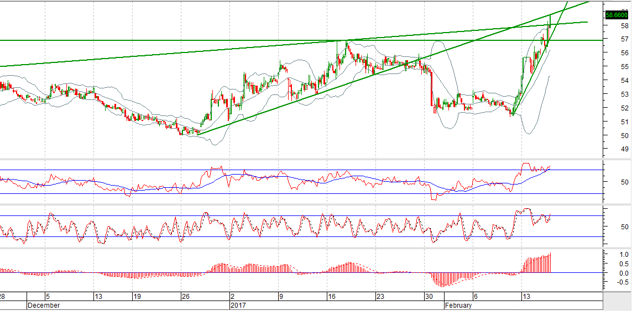Select the December month label on time axis
The width and height of the screenshot is (632, 311).
tap(44, 305)
